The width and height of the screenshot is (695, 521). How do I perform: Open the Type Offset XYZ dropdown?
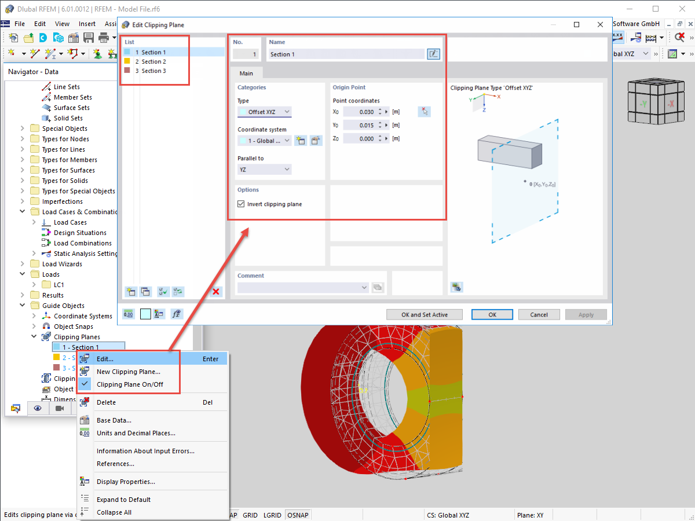(x=265, y=112)
